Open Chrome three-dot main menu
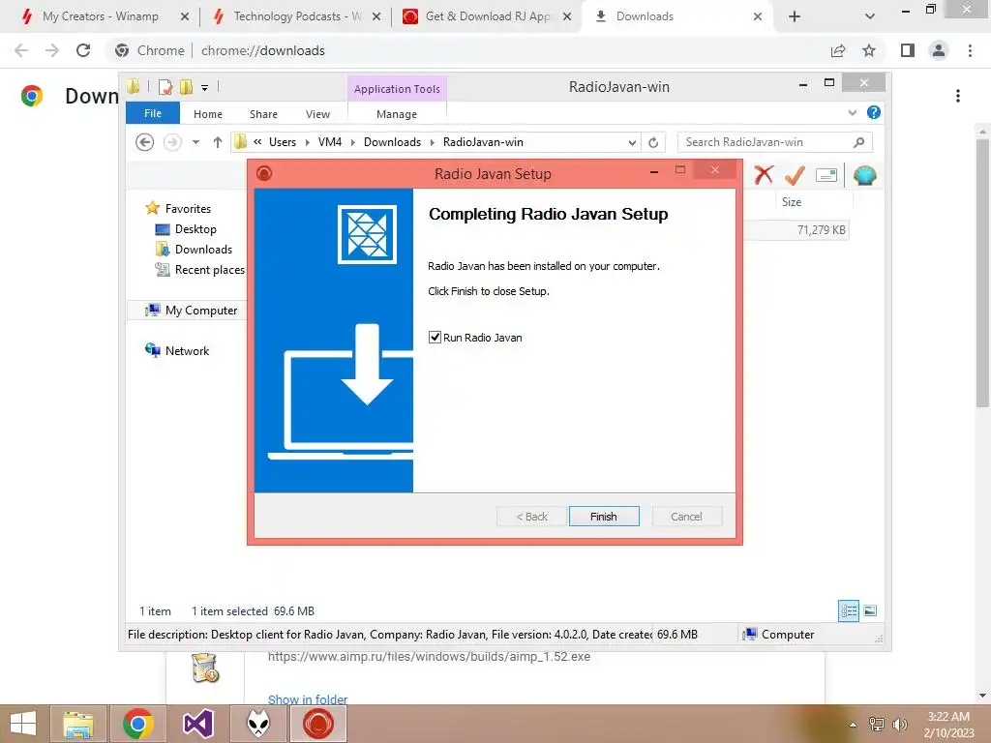 [x=970, y=50]
